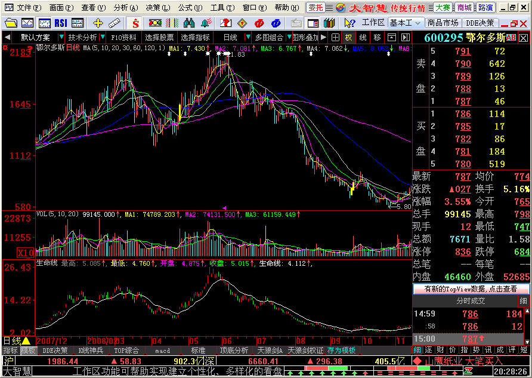Switch to the K线神兵 tab

tap(91, 351)
